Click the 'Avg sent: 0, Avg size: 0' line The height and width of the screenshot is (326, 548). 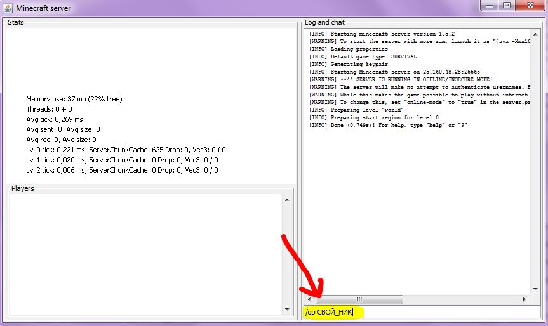point(63,129)
